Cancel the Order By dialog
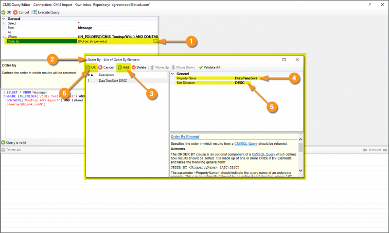This screenshot has width=389, height=233. click(106, 67)
